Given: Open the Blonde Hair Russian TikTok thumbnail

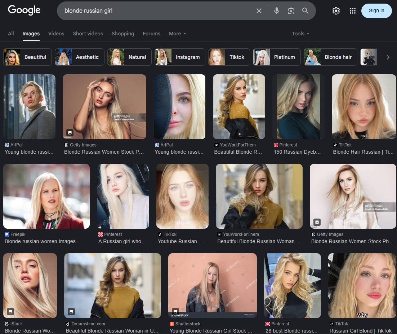Looking at the screenshot, I should (364, 107).
